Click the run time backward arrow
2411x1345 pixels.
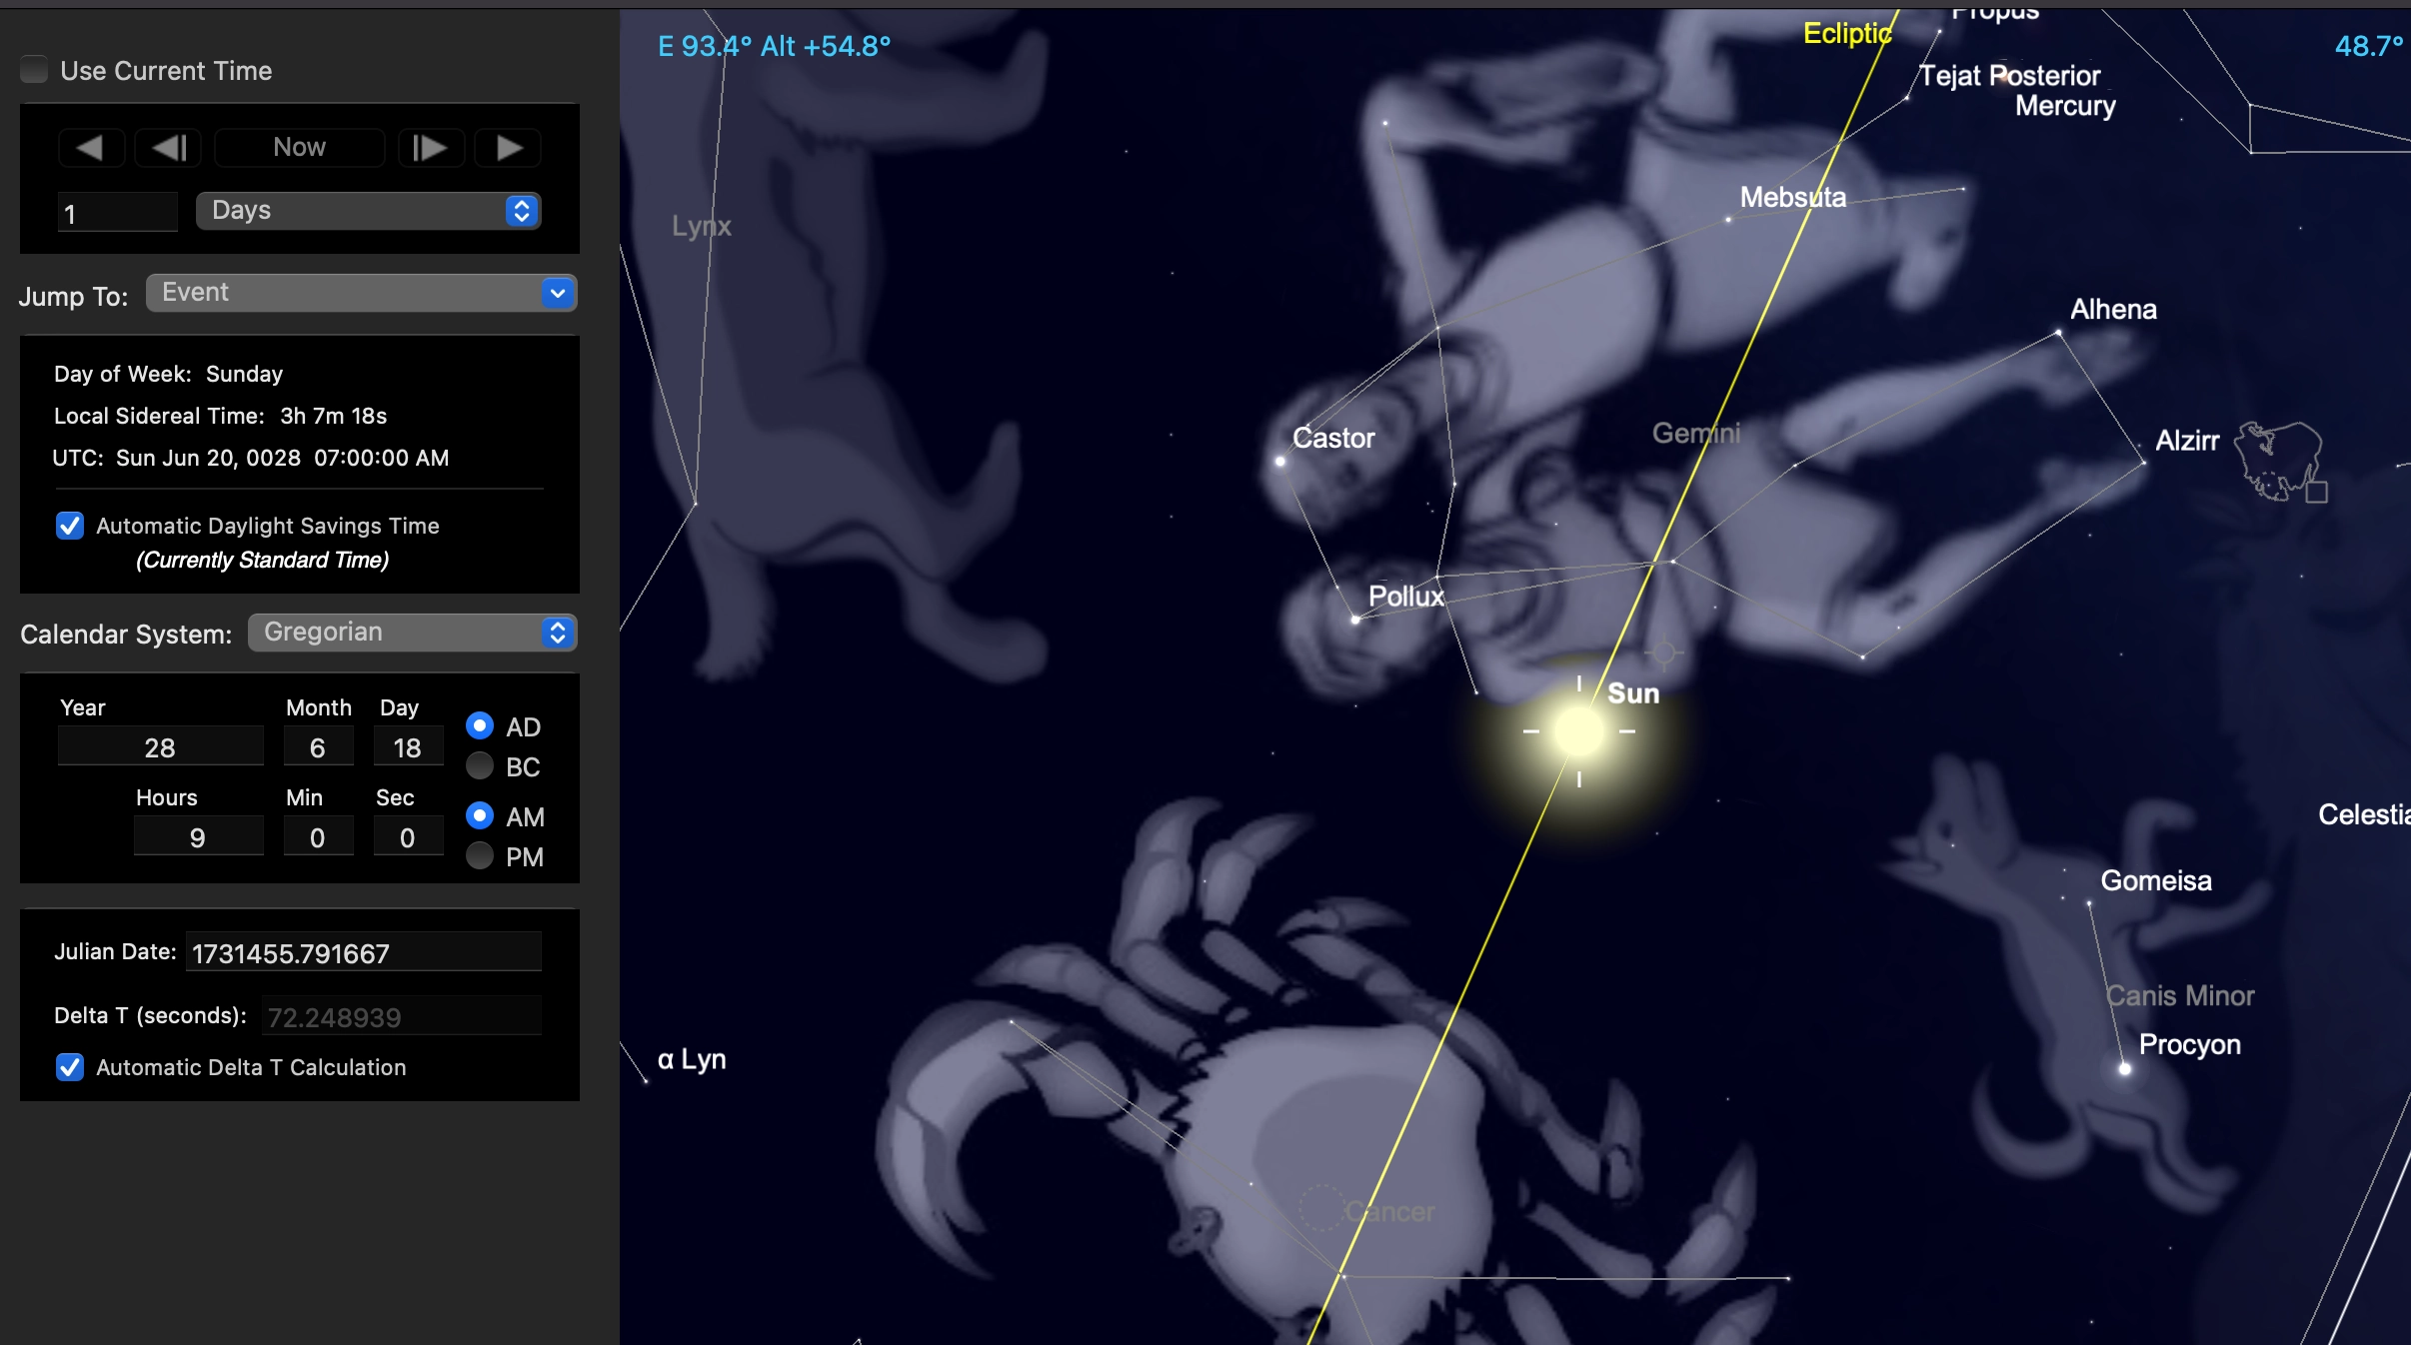[90, 148]
